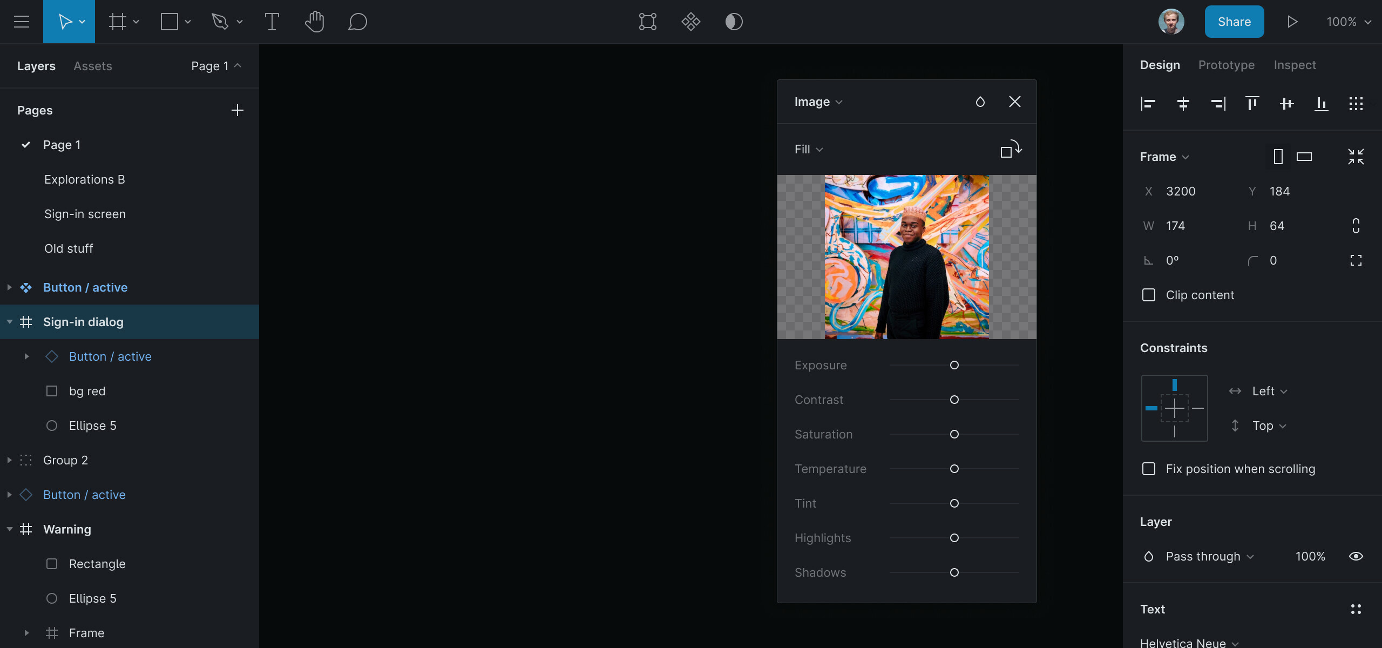Click the blend mode droplet in Image panel
The image size is (1382, 648).
(980, 102)
